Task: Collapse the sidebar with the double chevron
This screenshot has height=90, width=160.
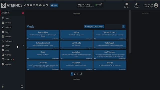Action: click(22, 87)
